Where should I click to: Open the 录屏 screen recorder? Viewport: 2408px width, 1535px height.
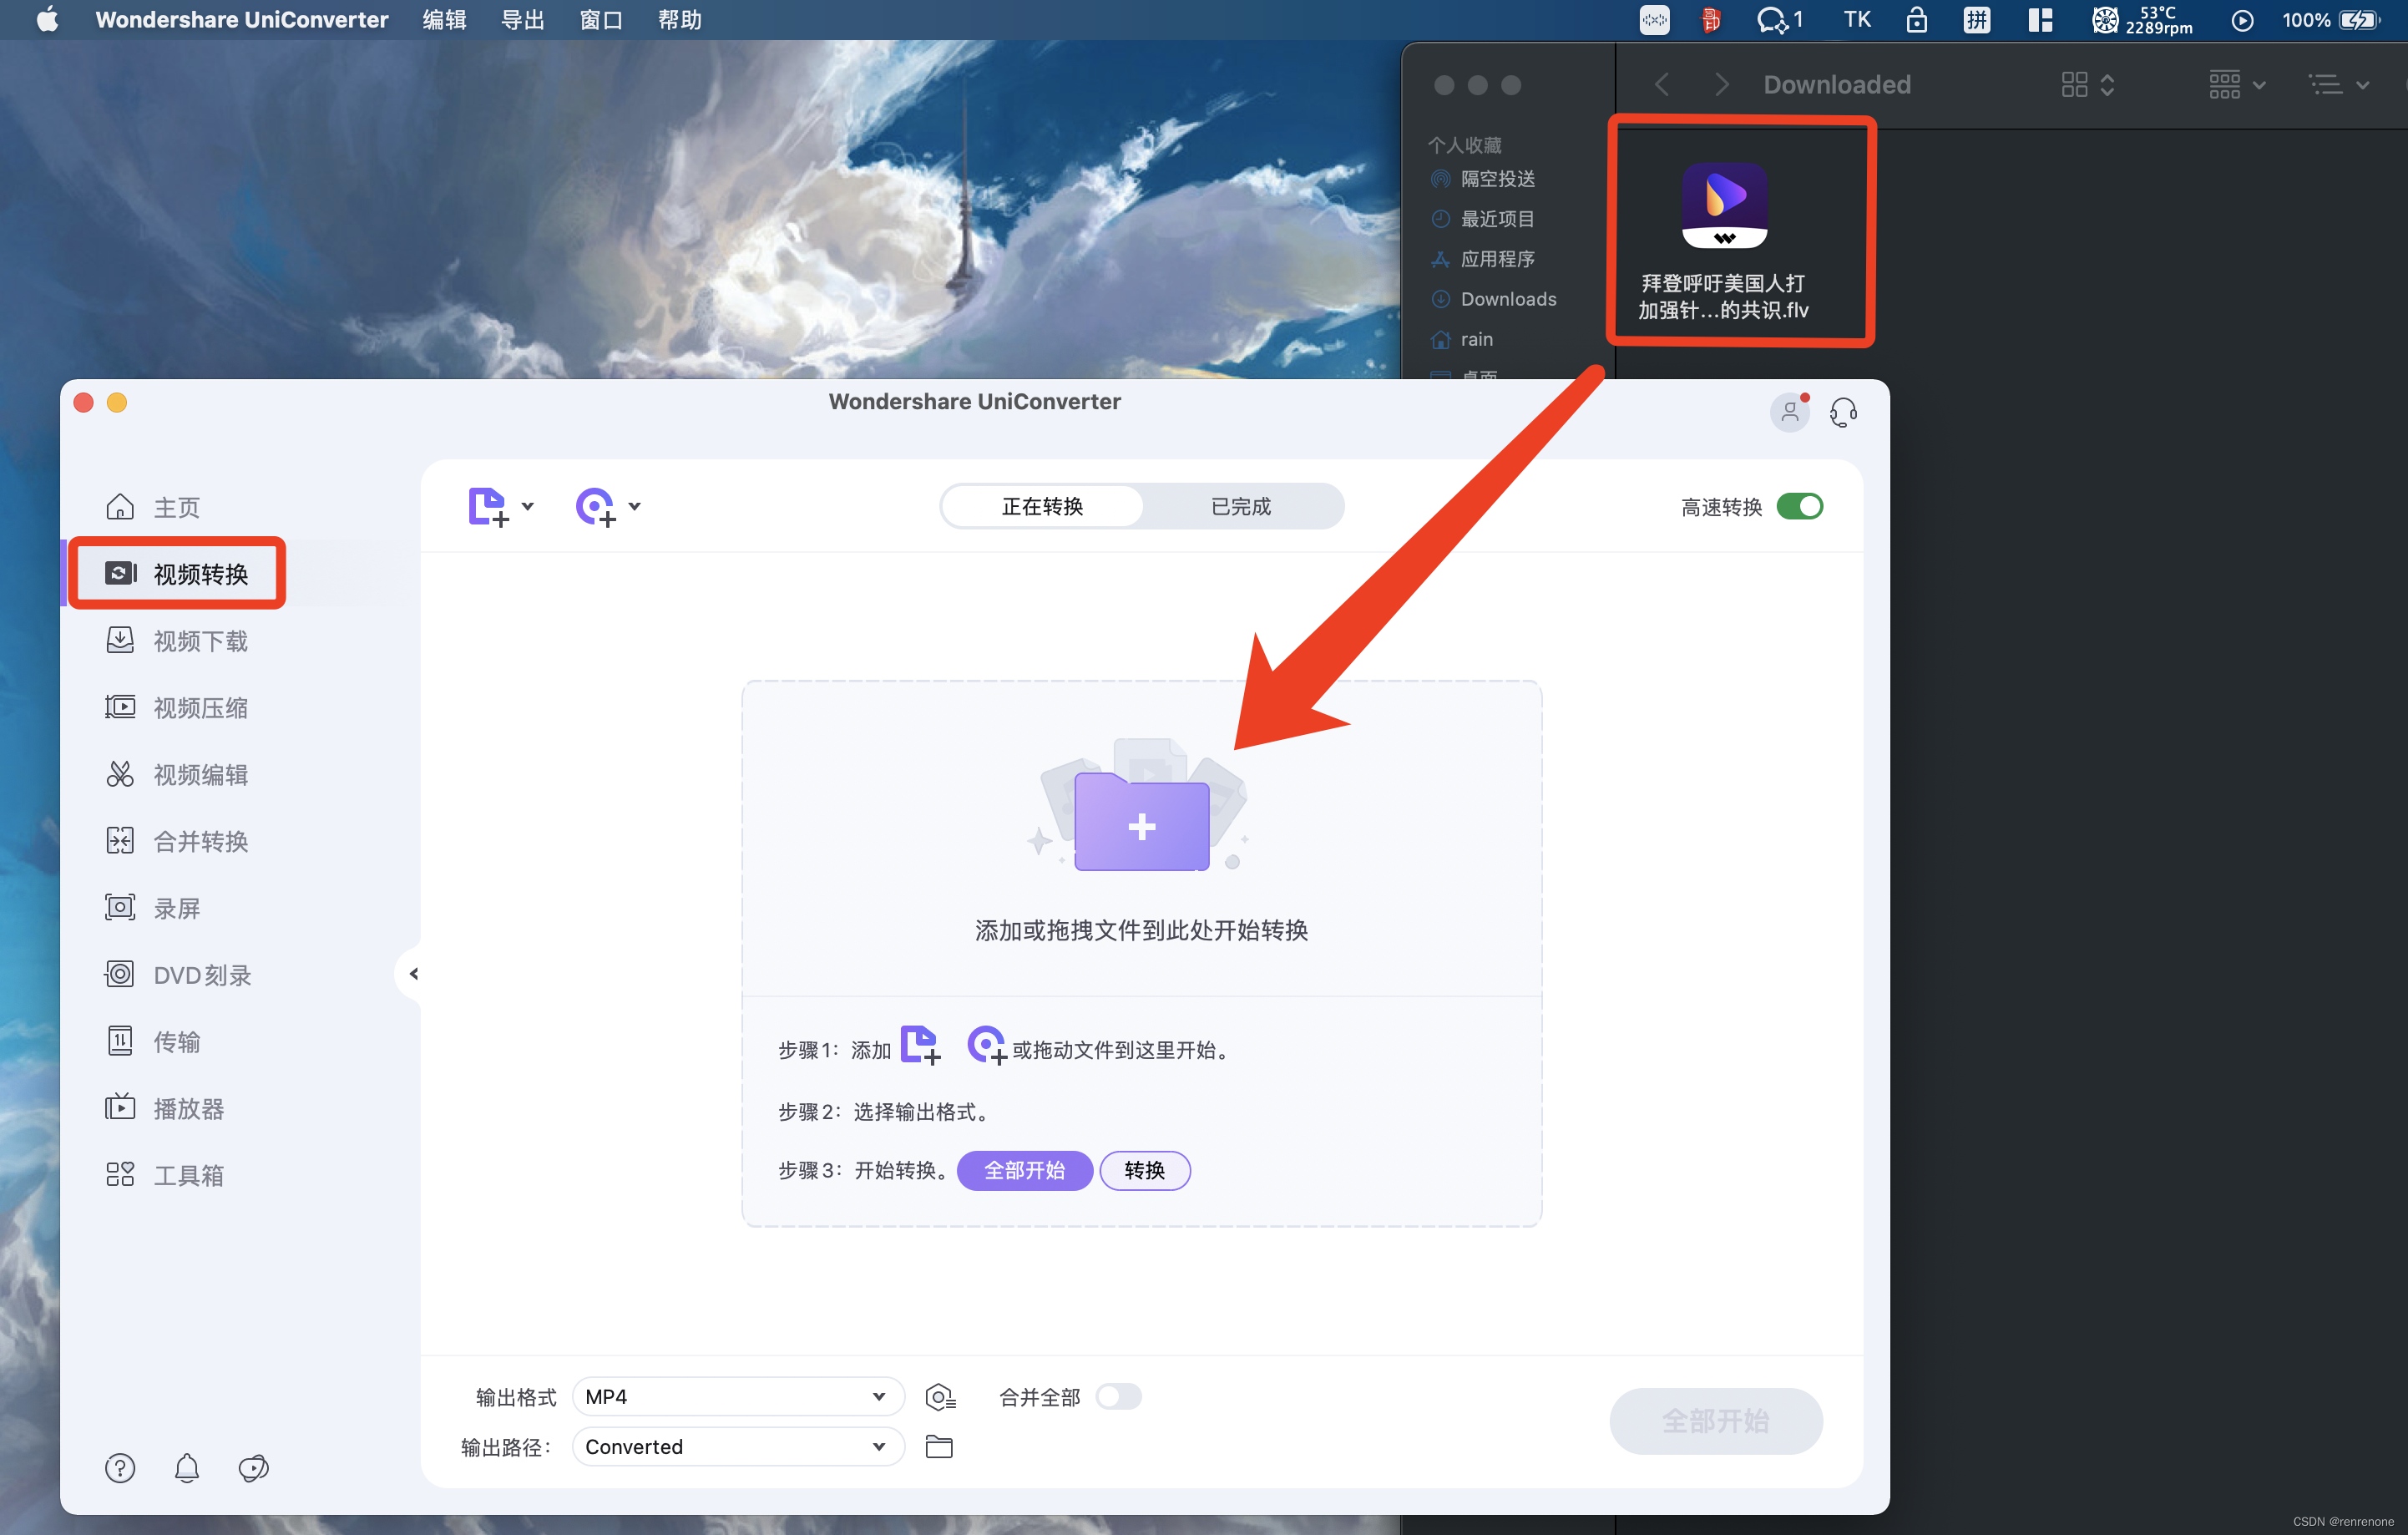pyautogui.click(x=176, y=908)
